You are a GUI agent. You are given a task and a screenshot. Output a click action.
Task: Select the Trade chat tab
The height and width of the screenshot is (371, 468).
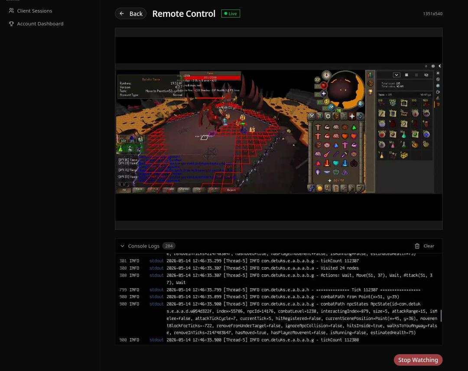214,190
